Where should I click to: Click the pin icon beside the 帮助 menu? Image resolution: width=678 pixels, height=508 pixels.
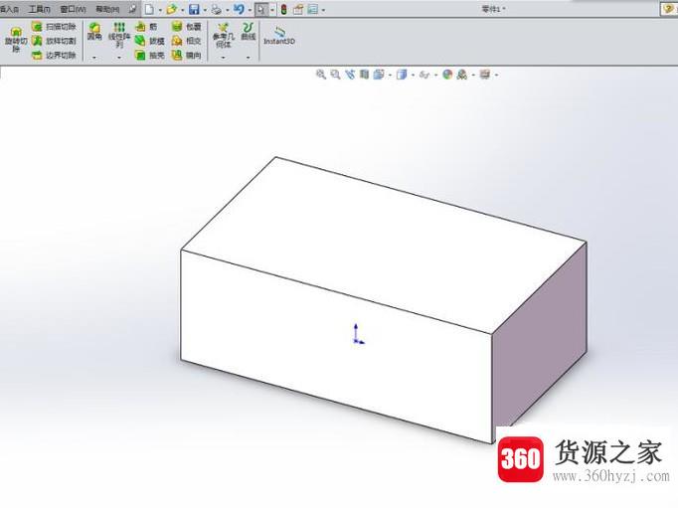[133, 9]
